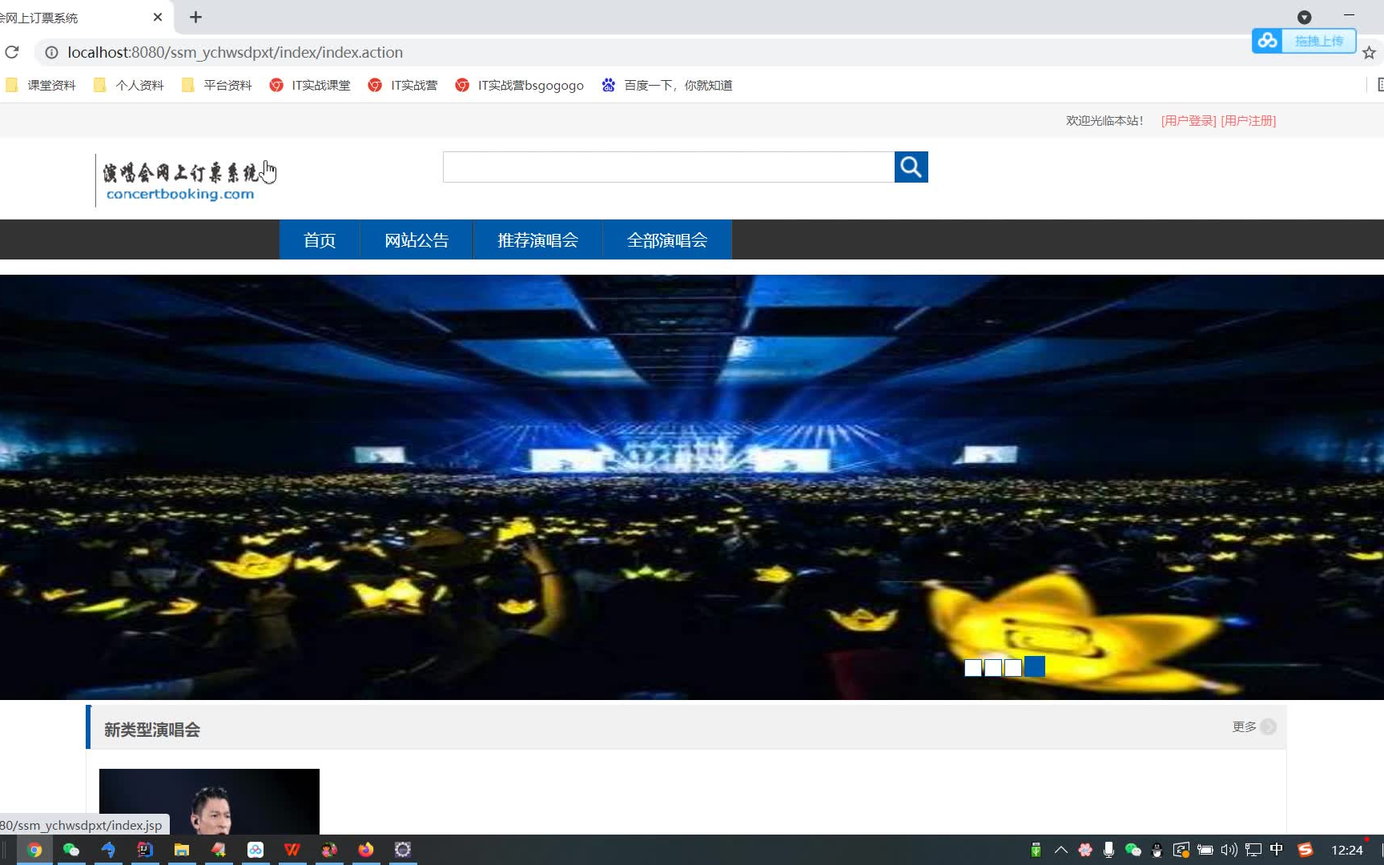Open the 全部演唱会 navigation tab
Image resolution: width=1384 pixels, height=865 pixels.
pos(667,239)
